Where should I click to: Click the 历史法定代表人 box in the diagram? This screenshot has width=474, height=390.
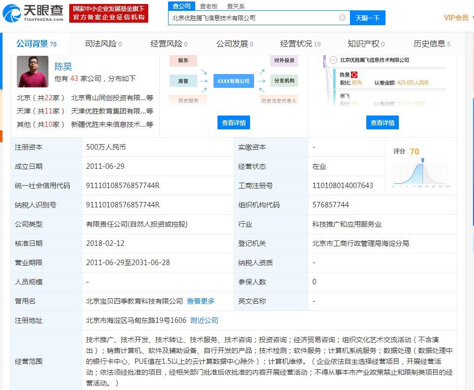click(279, 101)
